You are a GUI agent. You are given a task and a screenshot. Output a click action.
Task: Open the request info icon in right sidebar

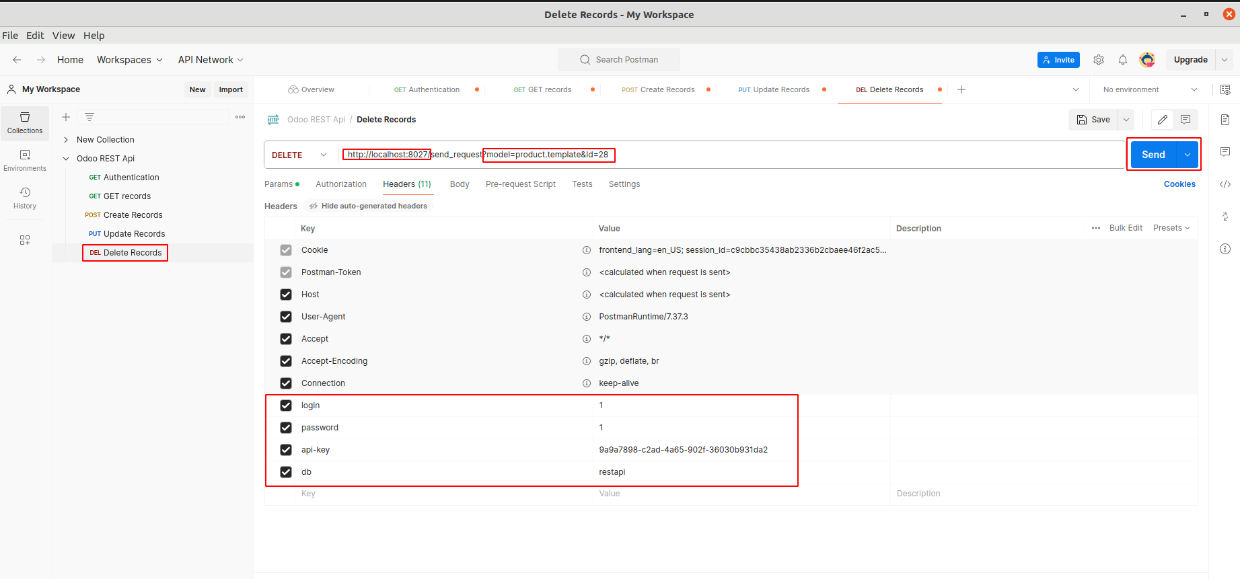1225,249
